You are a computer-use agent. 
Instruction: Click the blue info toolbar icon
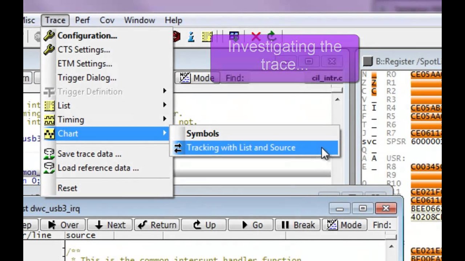tap(191, 37)
